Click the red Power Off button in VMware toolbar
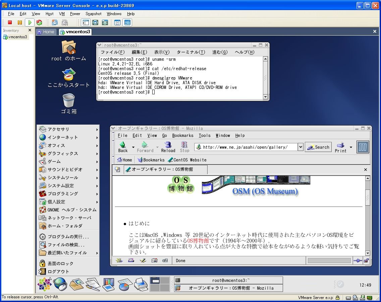The image size is (381, 302). [x=10, y=22]
